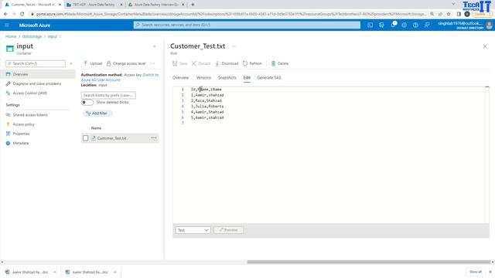
Task: Click Add filter button
Action: pyautogui.click(x=97, y=114)
